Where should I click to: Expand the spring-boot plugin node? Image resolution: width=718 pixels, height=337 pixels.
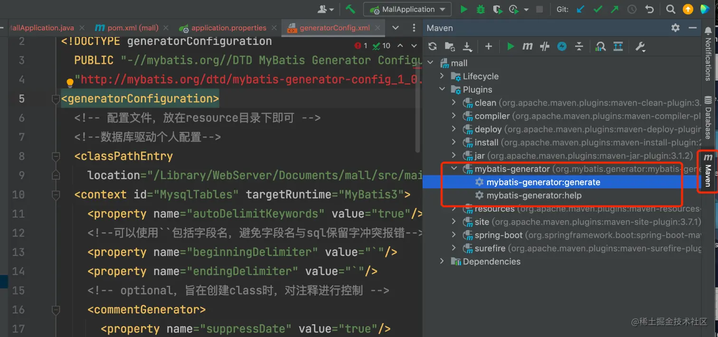(454, 235)
